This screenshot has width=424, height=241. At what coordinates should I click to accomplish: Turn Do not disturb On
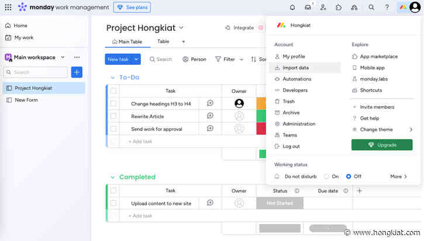point(327,176)
